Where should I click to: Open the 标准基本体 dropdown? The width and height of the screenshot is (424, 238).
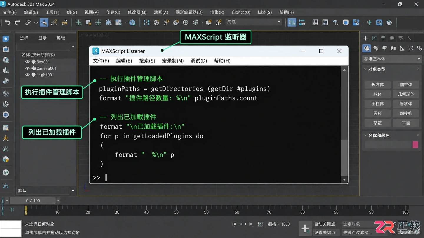392,59
